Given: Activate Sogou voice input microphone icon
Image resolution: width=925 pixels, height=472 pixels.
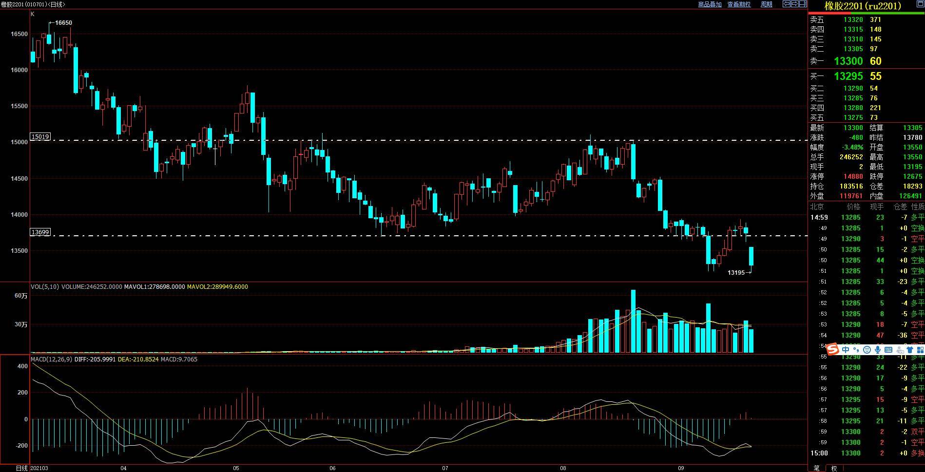Looking at the screenshot, I should (x=878, y=350).
